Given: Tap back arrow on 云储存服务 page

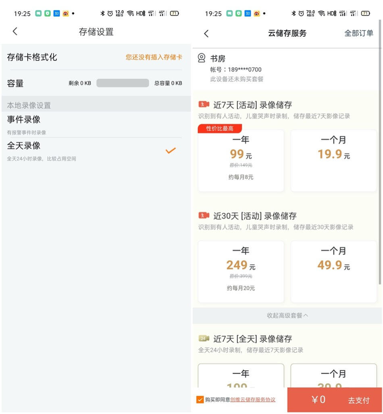Looking at the screenshot, I should click(x=206, y=33).
